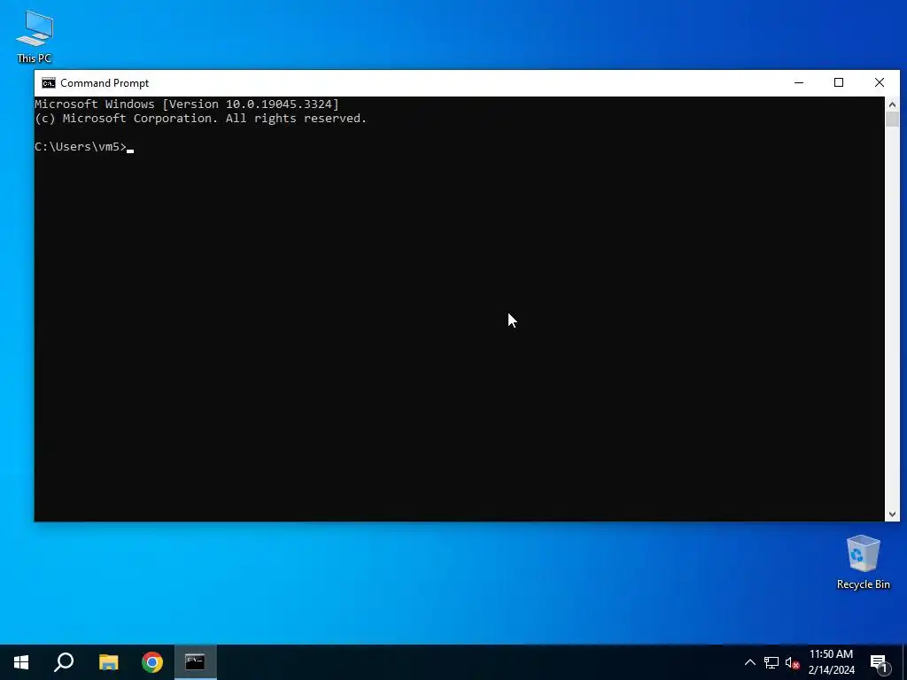907x680 pixels.
Task: Minimize the Command Prompt window
Action: click(799, 82)
